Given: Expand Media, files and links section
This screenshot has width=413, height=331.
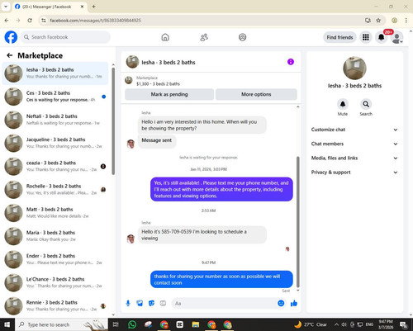Looking at the screenshot, I should 354,158.
